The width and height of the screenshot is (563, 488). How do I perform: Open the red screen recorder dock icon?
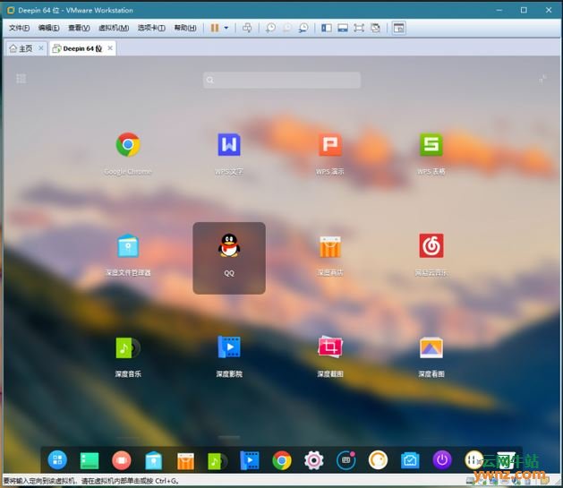coord(122,460)
